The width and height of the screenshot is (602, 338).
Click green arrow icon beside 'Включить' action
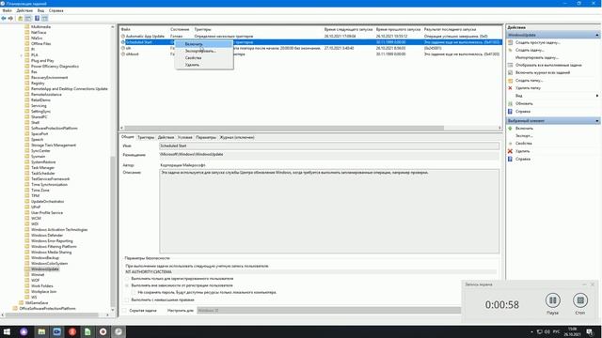510,129
